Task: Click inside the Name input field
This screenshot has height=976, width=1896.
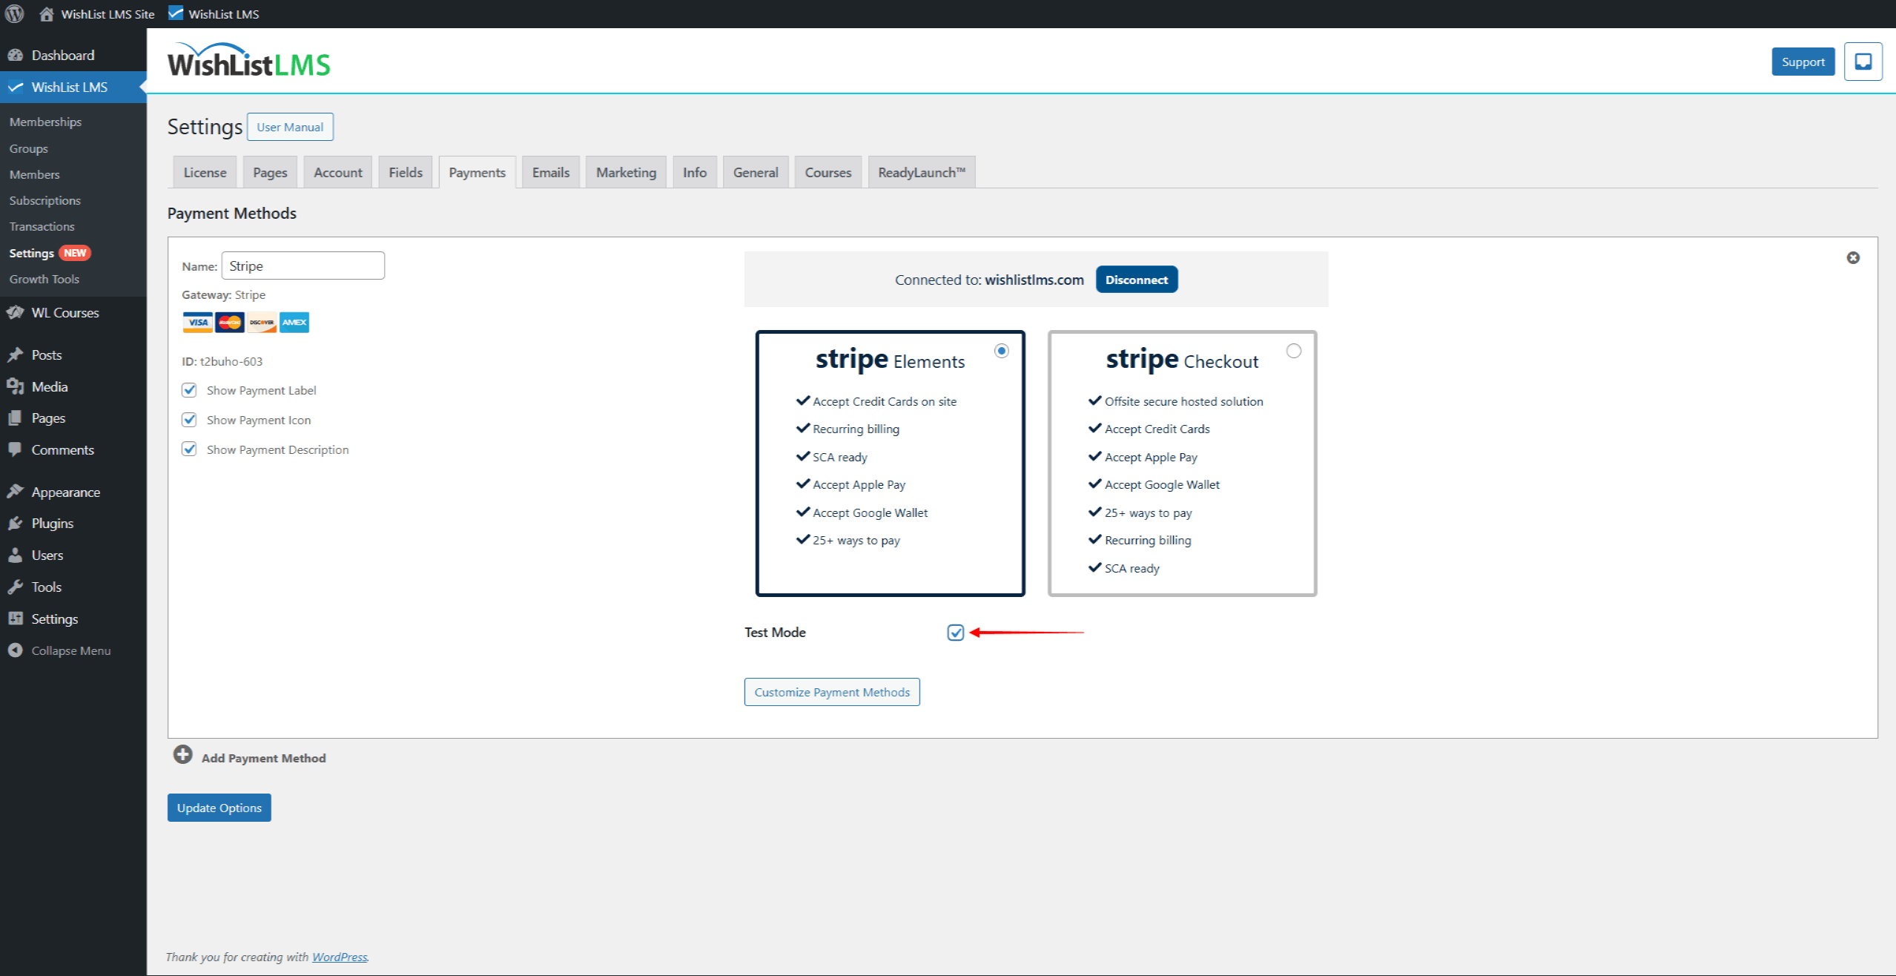Action: point(303,265)
